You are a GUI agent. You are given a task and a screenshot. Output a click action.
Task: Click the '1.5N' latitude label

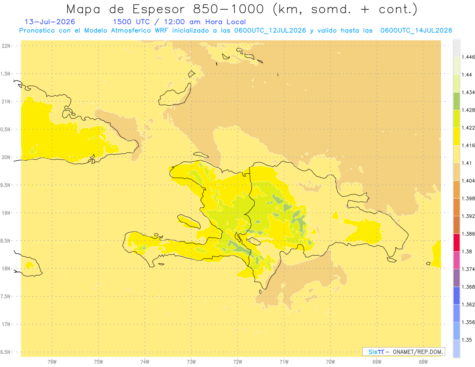pyautogui.click(x=6, y=74)
